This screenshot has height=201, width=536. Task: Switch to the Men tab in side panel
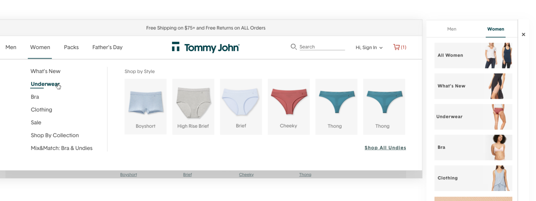point(452,29)
